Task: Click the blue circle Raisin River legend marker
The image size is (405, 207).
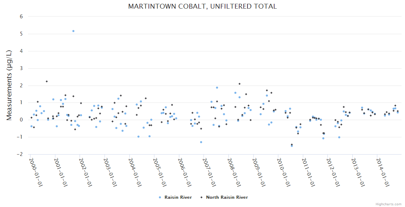Action: (x=160, y=197)
